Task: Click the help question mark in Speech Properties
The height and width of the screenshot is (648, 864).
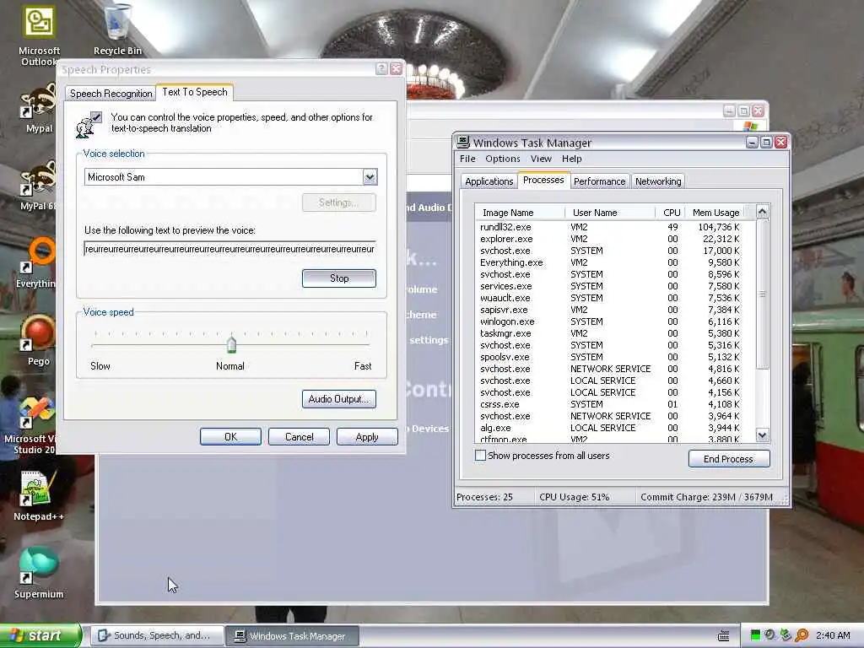Action: tap(381, 69)
